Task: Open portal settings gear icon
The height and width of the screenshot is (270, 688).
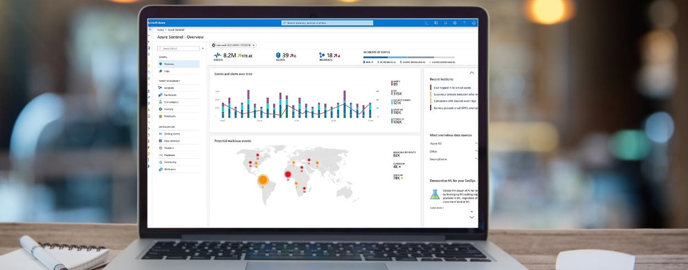Action: (454, 23)
